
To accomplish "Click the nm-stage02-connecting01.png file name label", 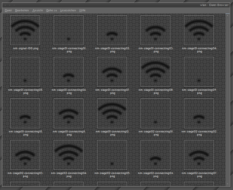I will click(x=156, y=133).
